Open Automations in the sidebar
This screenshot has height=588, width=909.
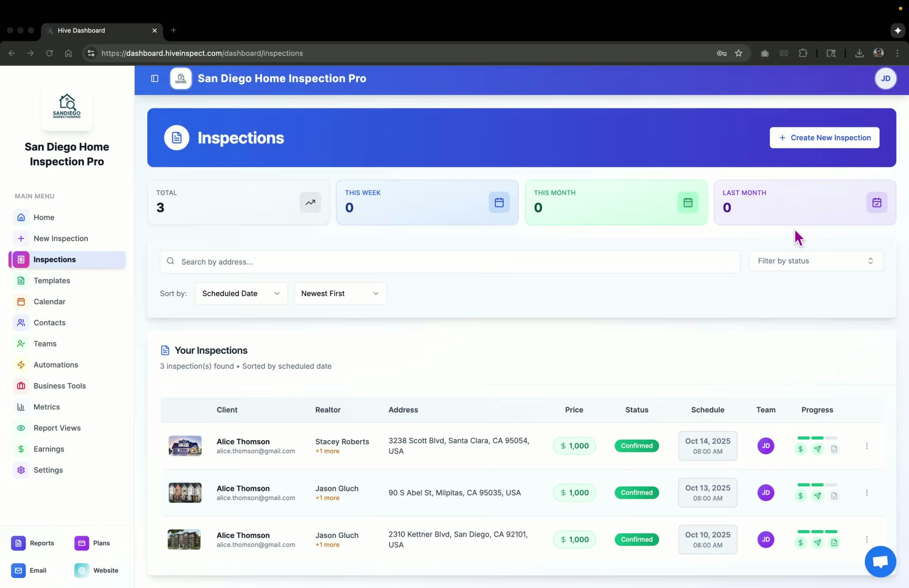(x=67, y=365)
